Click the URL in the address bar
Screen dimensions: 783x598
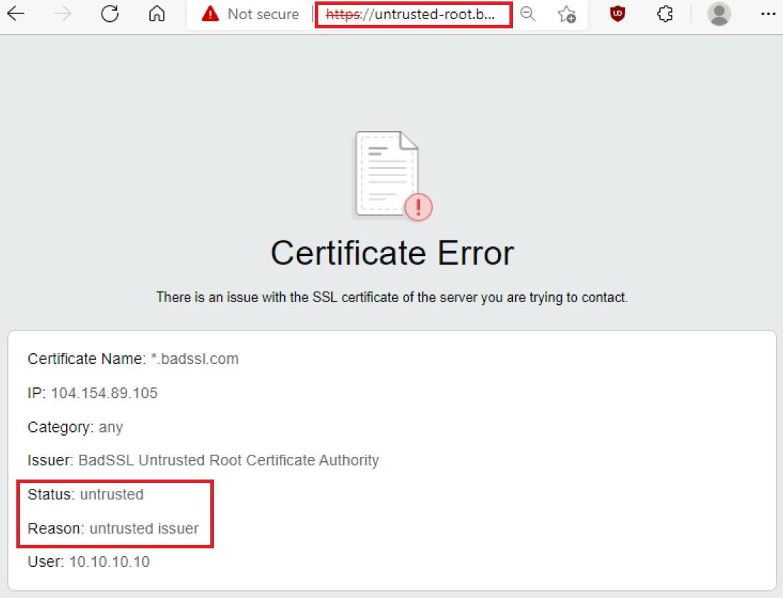coord(414,14)
